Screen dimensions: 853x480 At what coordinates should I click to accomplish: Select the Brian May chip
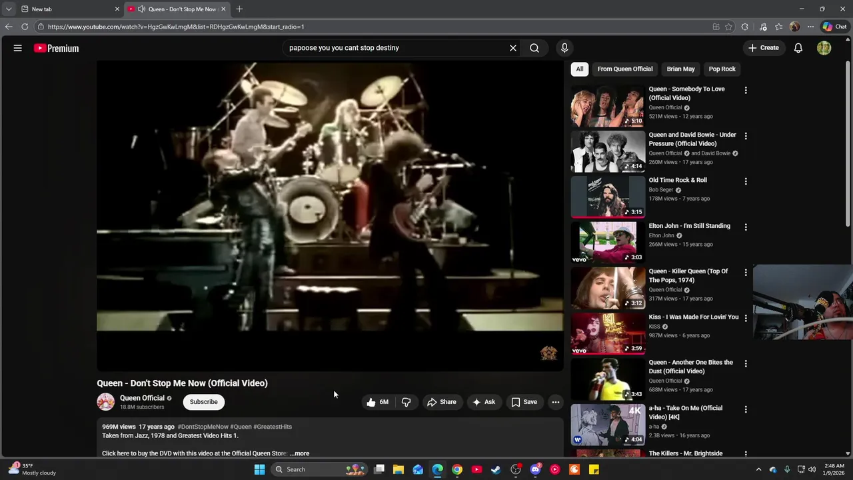680,69
